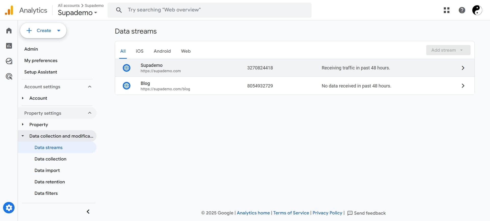Collapse the sidebar with the back chevron

pos(88,212)
